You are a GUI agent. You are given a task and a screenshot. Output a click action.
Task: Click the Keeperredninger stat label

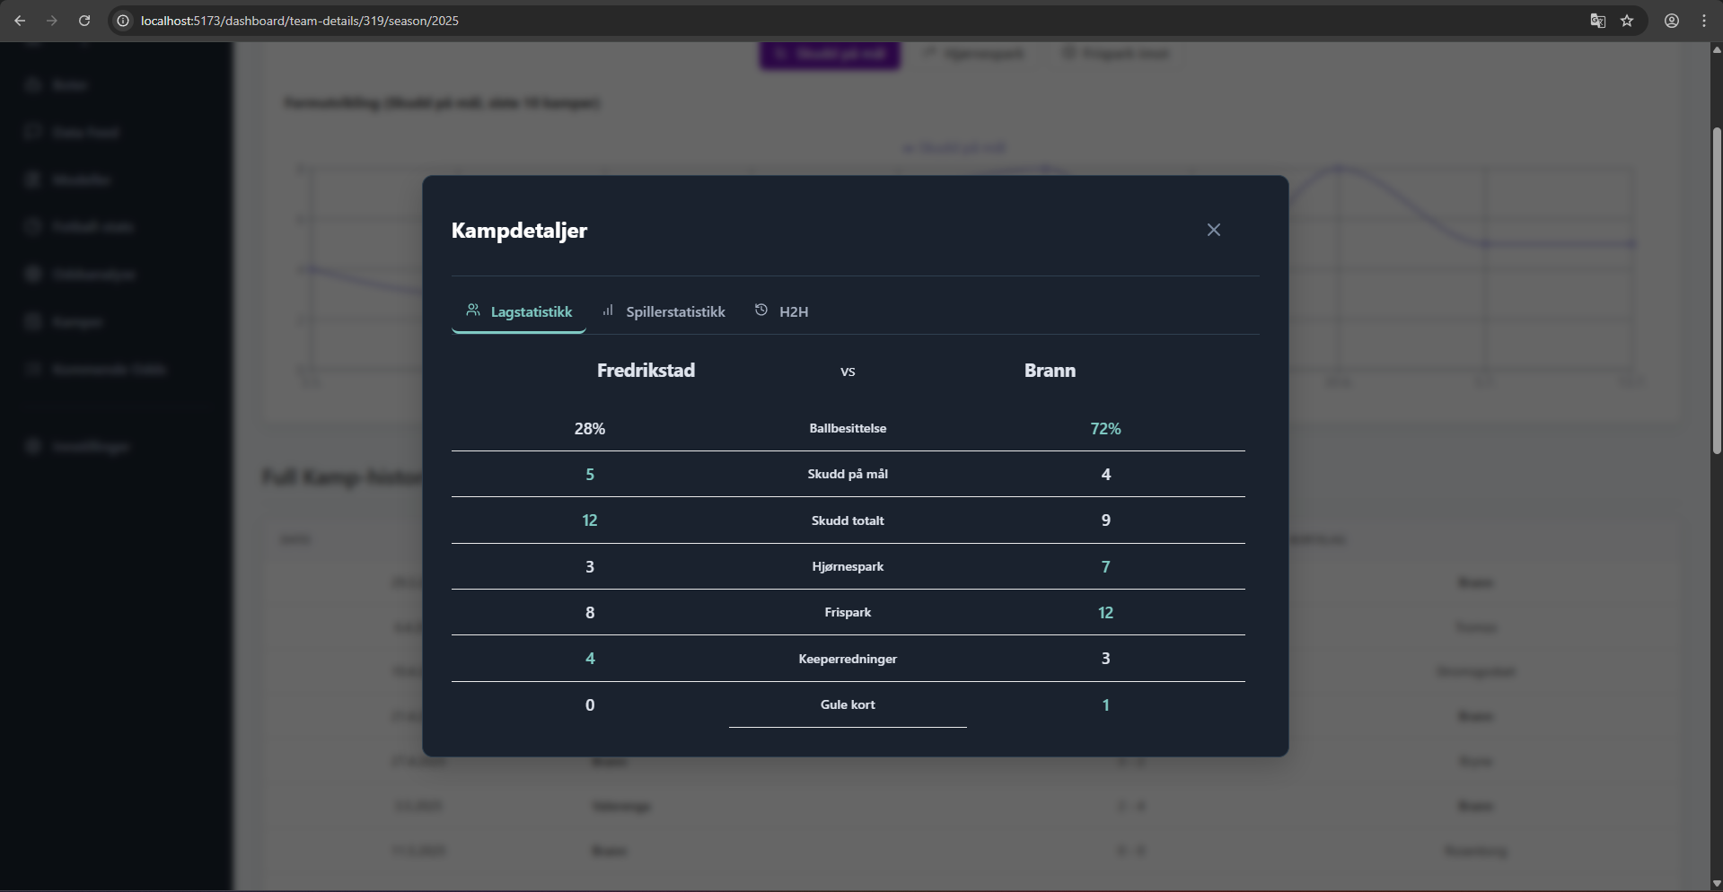(848, 659)
